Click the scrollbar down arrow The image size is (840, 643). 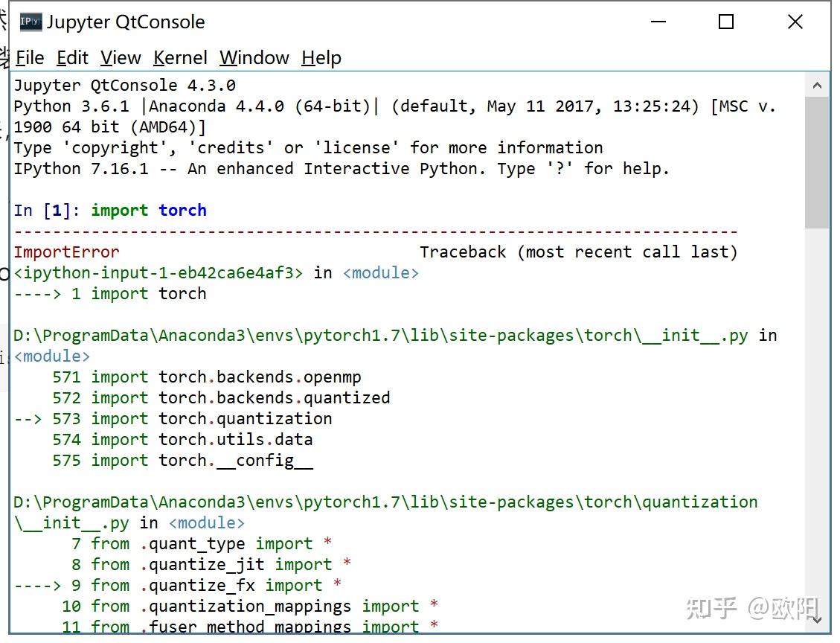pos(817,620)
